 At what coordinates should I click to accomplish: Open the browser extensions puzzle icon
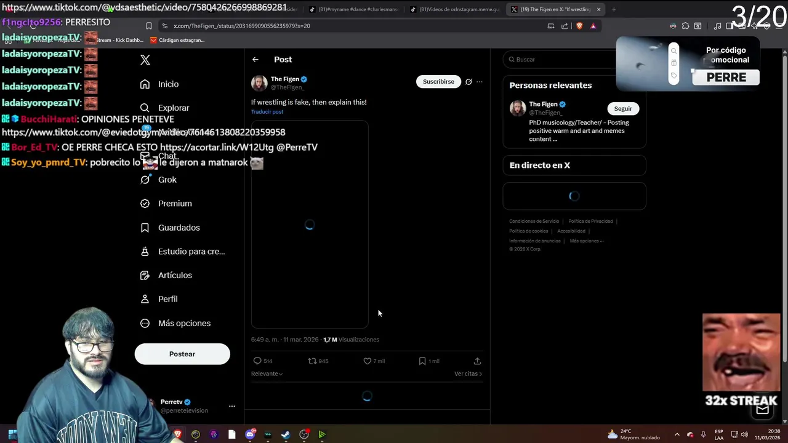685,26
